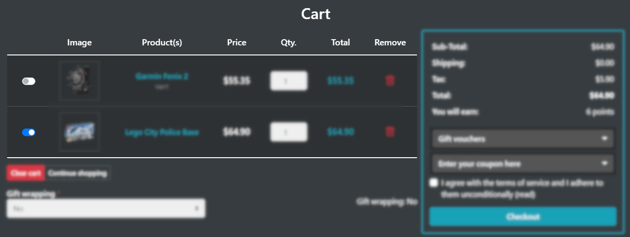
Task: Delete Lego City Police Base with trash icon
Action: pos(390,132)
